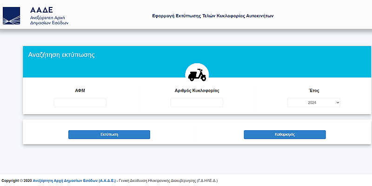
Task: Click the Έτος field label
Action: coord(314,90)
